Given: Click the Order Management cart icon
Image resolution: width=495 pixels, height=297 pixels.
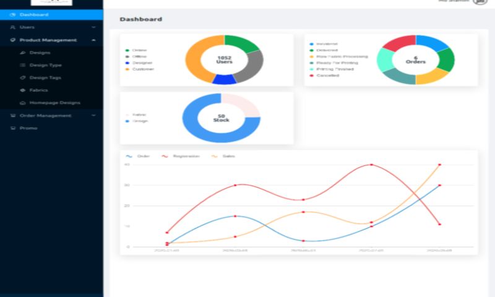Looking at the screenshot, I should [13, 116].
